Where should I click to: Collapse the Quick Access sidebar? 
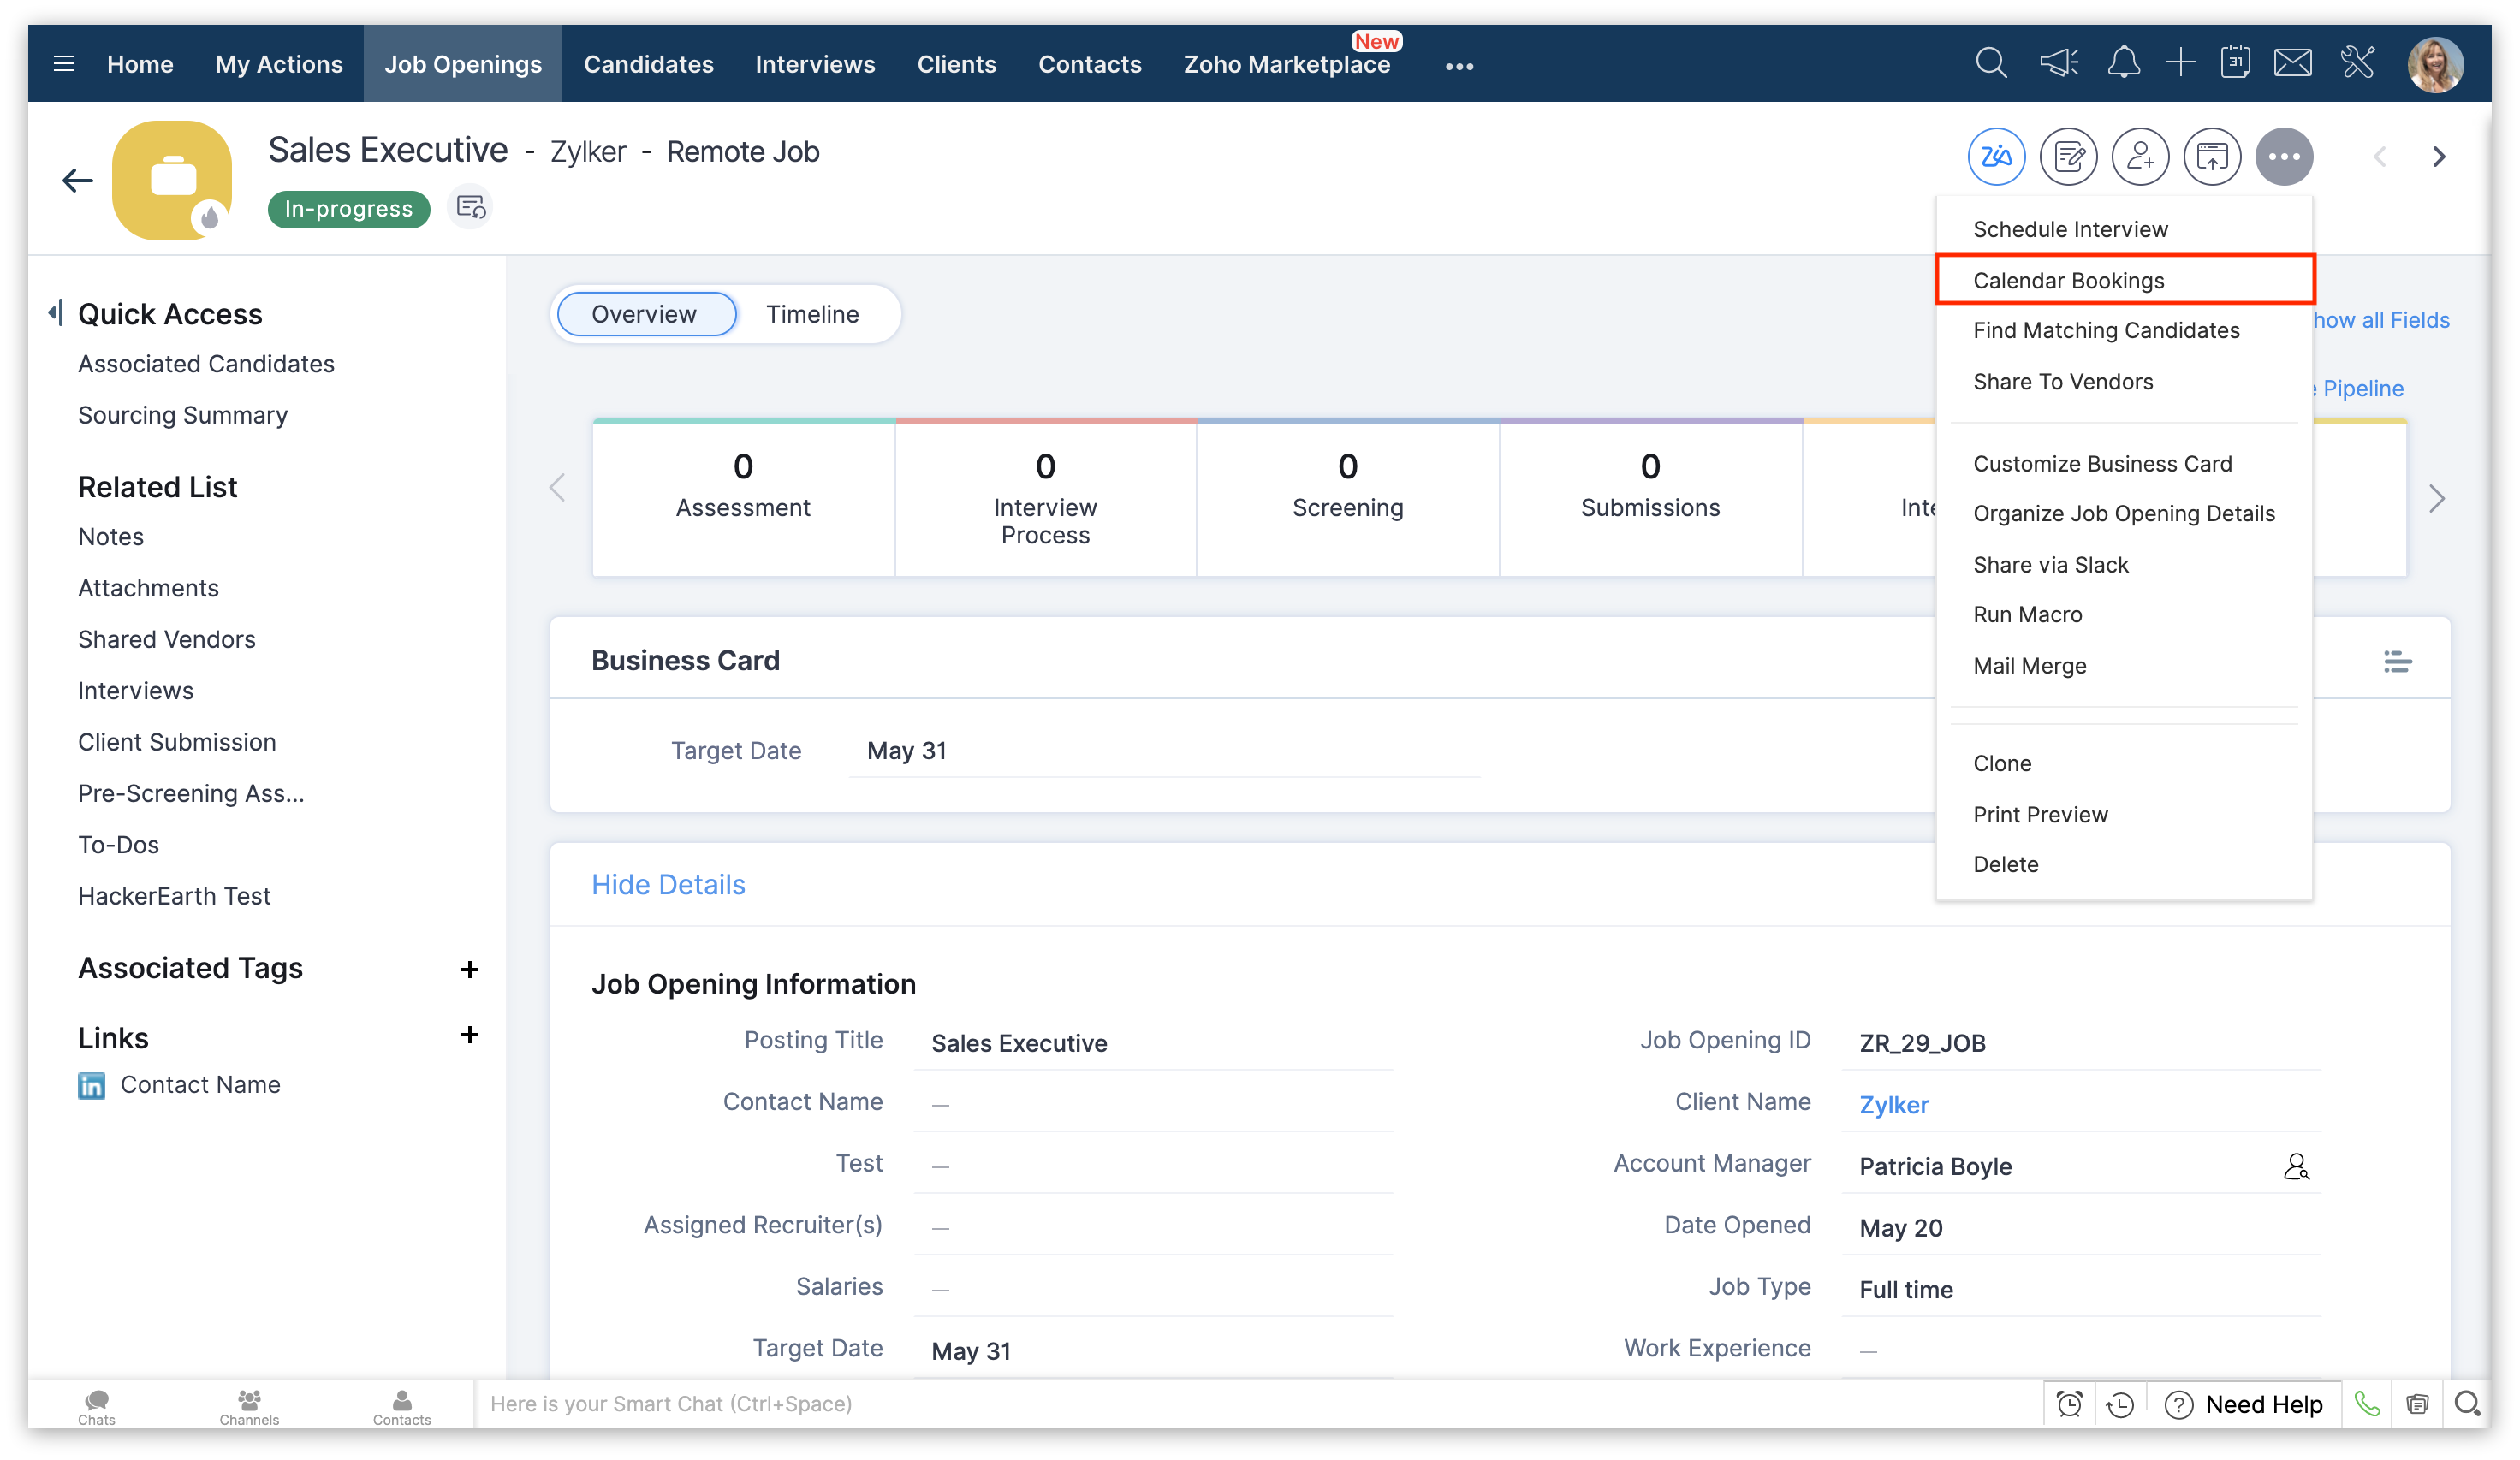coord(55,313)
